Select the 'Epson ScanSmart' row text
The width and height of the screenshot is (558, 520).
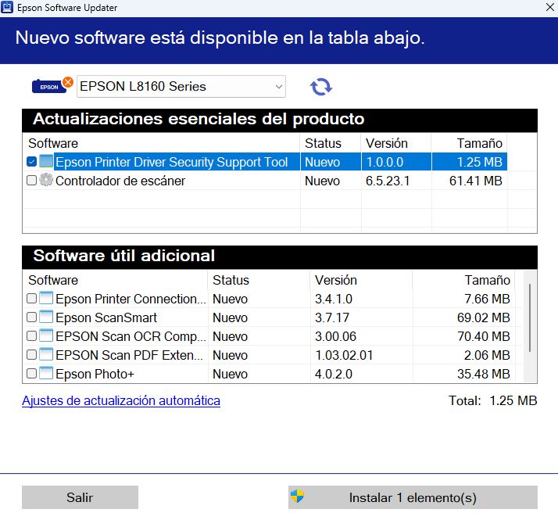106,317
